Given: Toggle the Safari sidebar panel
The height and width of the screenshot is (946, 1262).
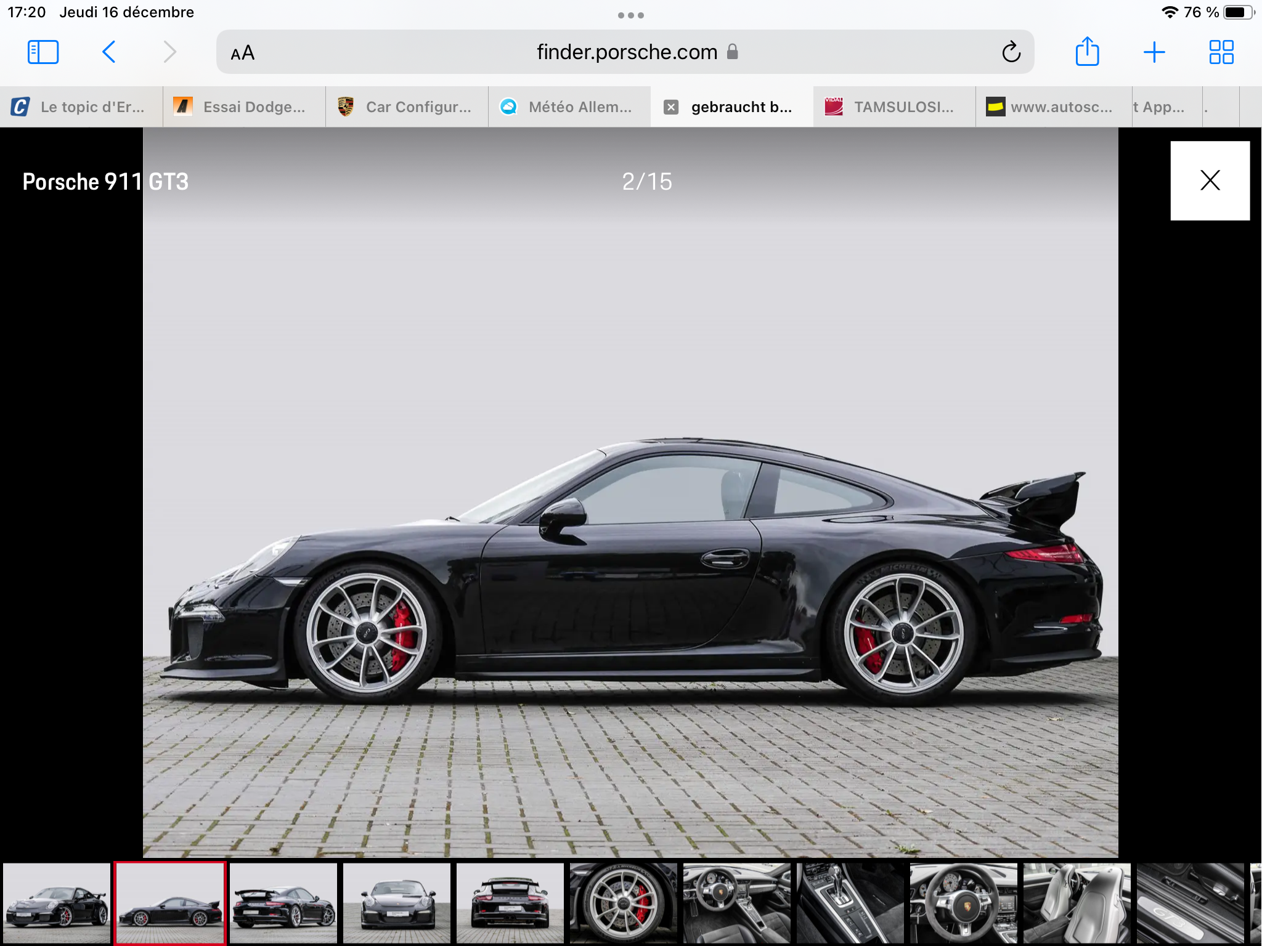Looking at the screenshot, I should 43,52.
